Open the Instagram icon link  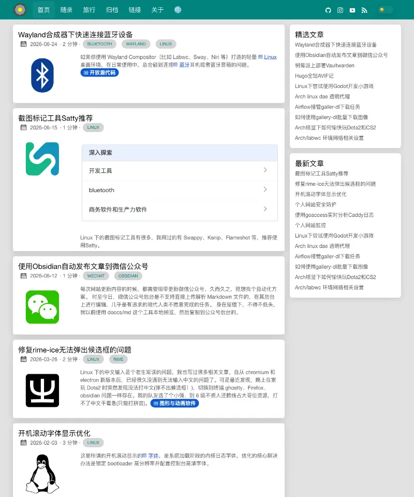click(340, 10)
